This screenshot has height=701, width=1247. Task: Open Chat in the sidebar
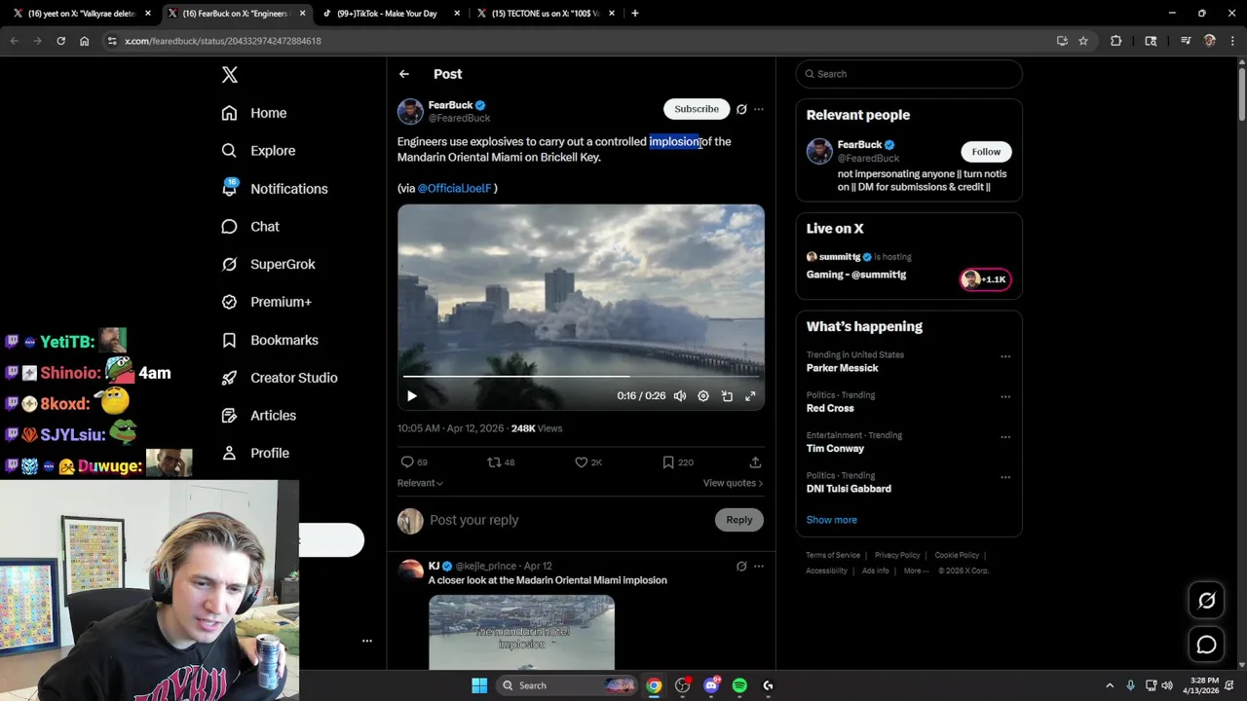pyautogui.click(x=250, y=227)
